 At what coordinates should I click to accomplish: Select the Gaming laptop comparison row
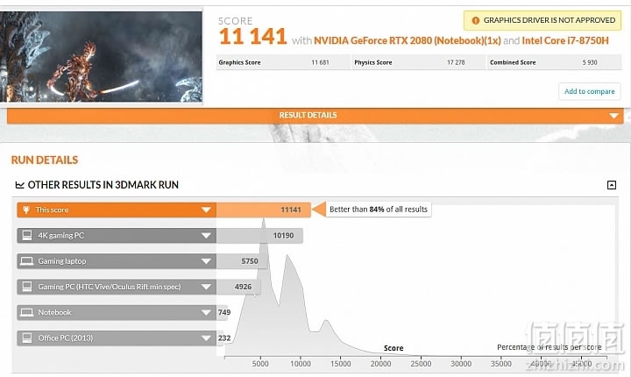click(117, 261)
